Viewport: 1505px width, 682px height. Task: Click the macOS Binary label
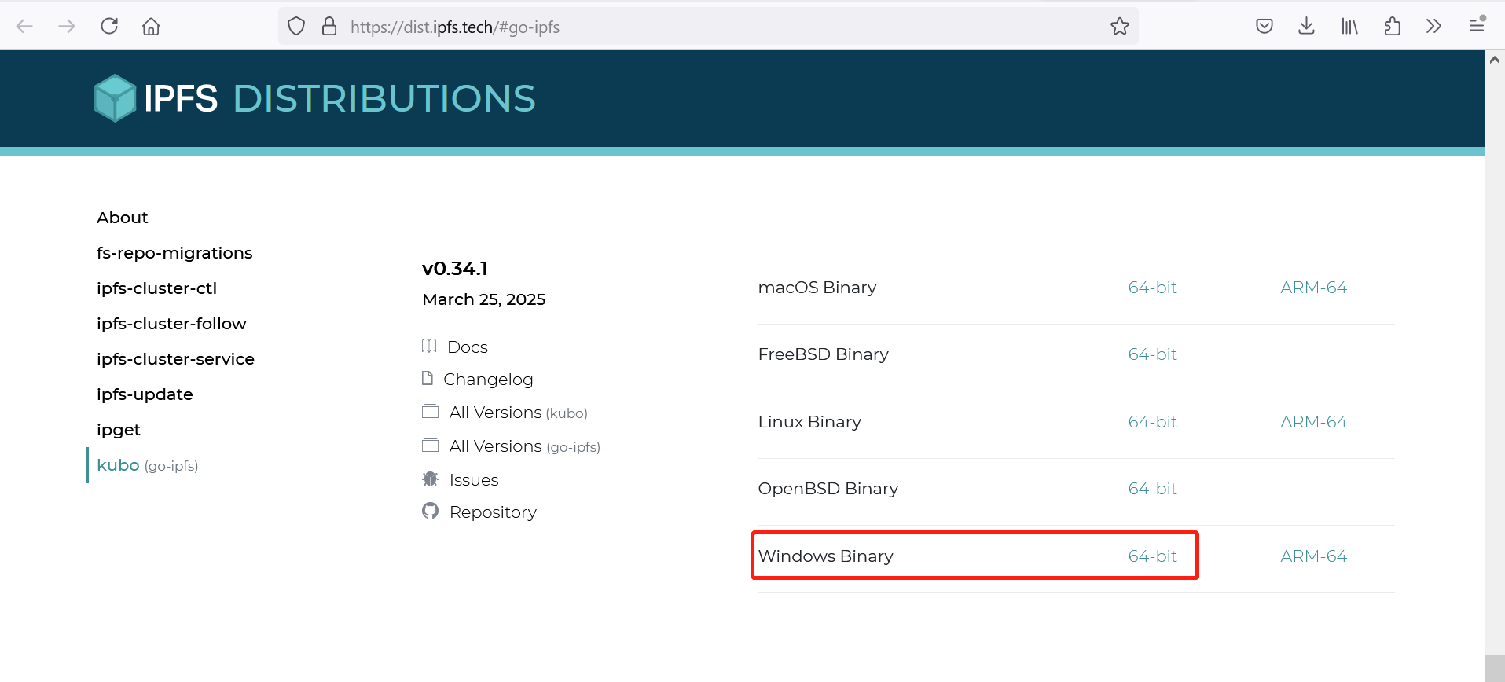817,288
